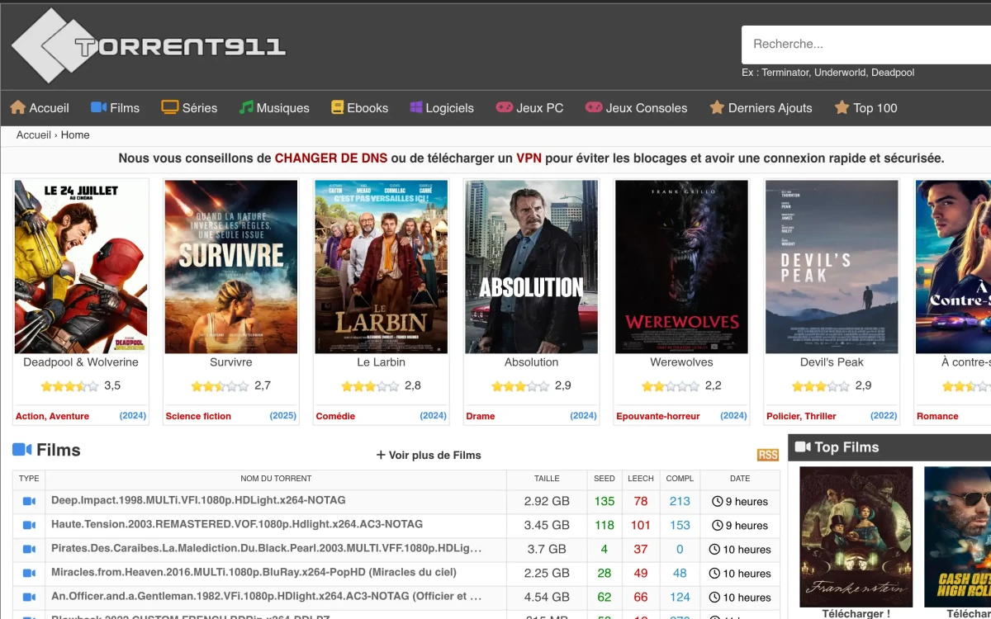
Task: Click the Survivre movie title text
Action: click(x=231, y=362)
